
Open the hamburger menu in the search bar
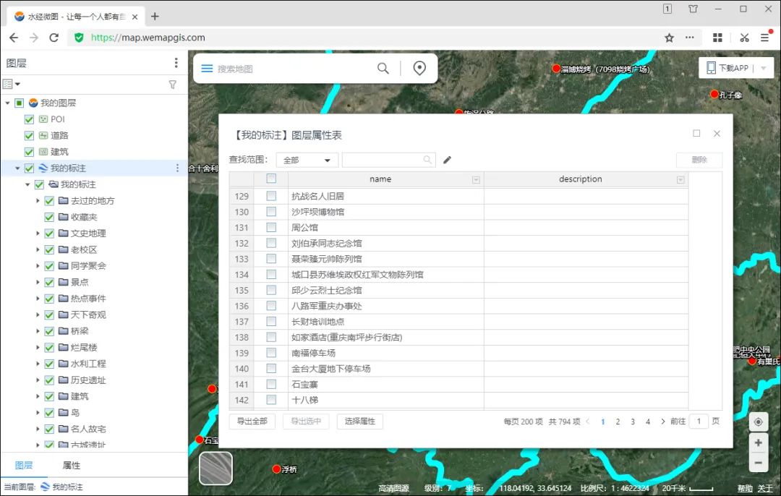click(x=208, y=67)
